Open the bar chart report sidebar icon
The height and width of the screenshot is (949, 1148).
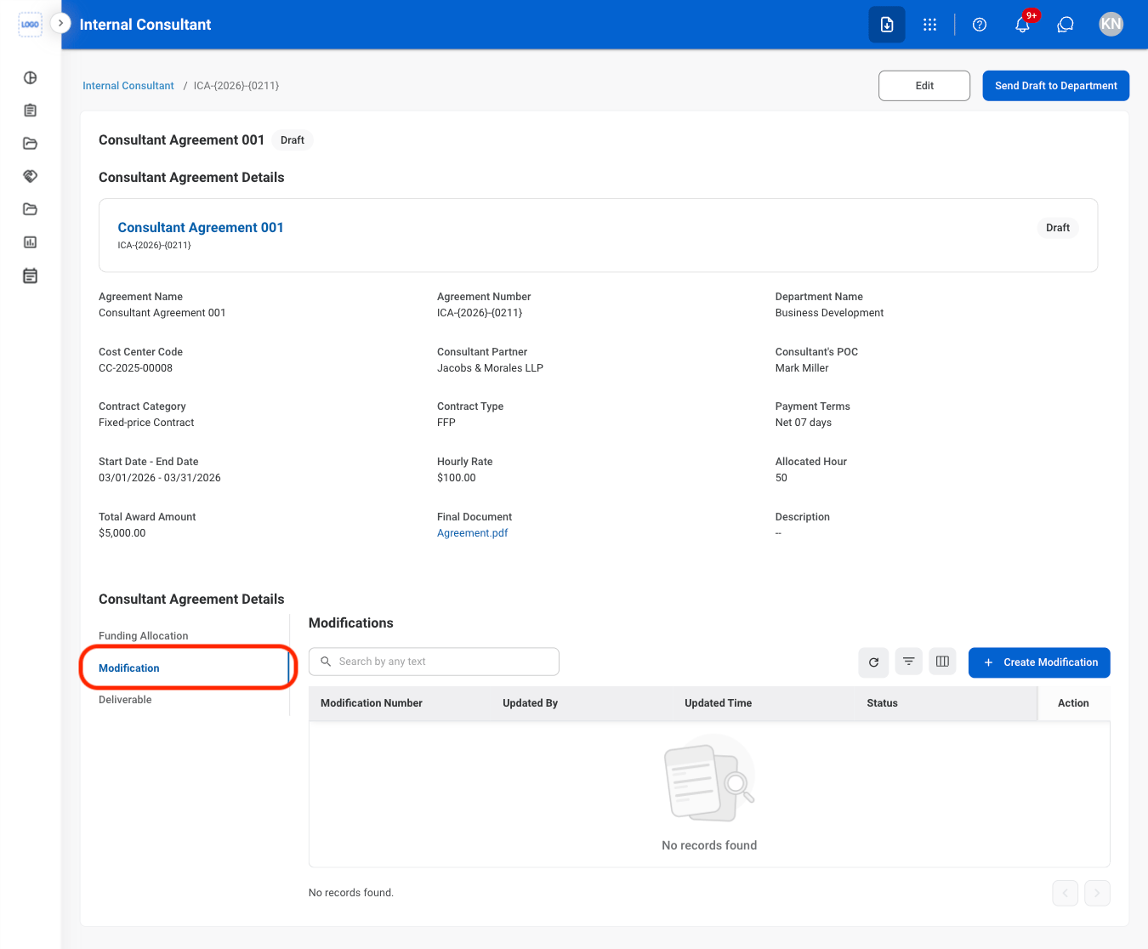tap(30, 242)
